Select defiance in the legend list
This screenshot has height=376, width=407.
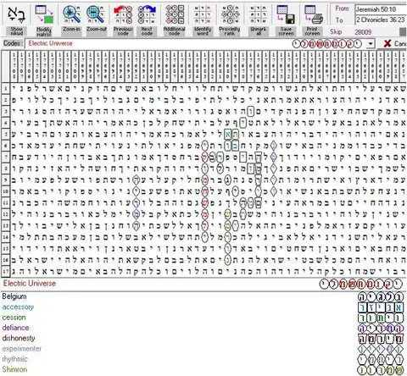click(15, 328)
